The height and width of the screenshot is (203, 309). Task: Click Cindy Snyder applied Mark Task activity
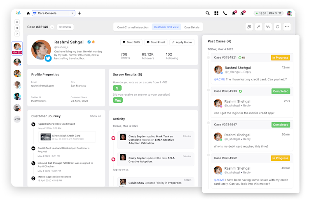(x=156, y=140)
